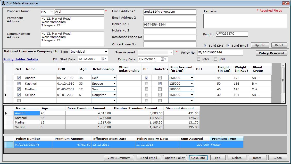The height and width of the screenshot is (164, 291).
Task: Open the Type Individual dropdown
Action: pos(106,52)
